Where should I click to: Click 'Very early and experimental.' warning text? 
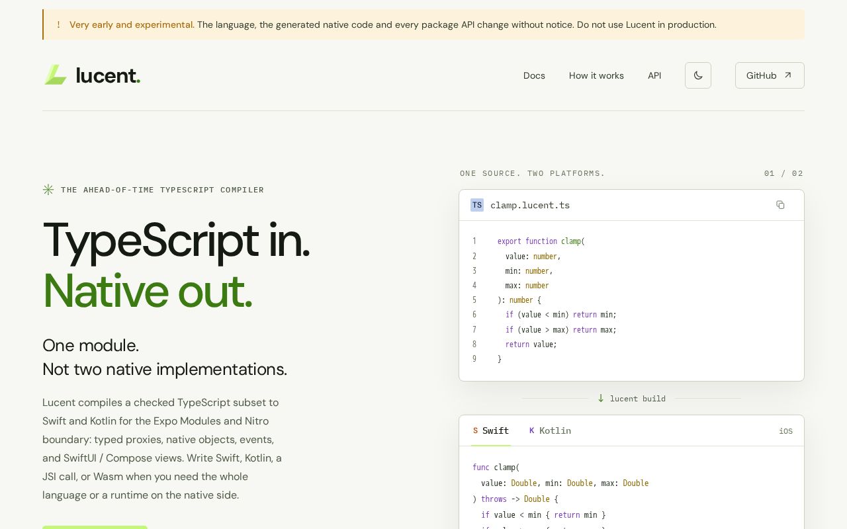point(132,24)
